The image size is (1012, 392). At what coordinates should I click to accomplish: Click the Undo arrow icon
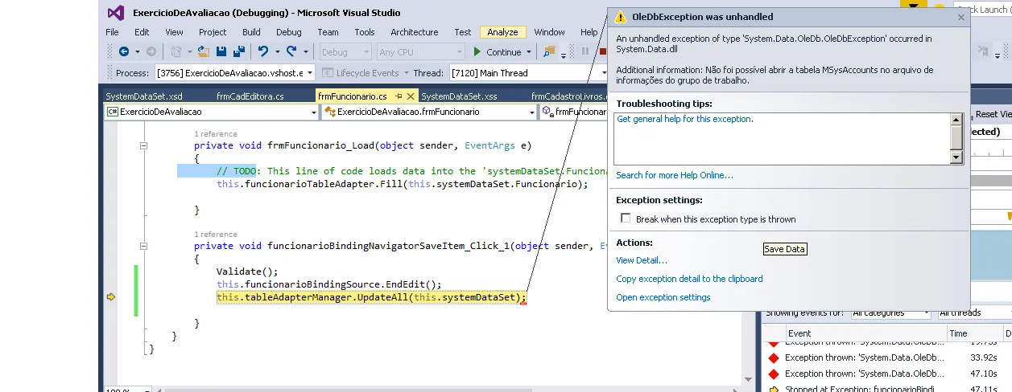[x=262, y=52]
